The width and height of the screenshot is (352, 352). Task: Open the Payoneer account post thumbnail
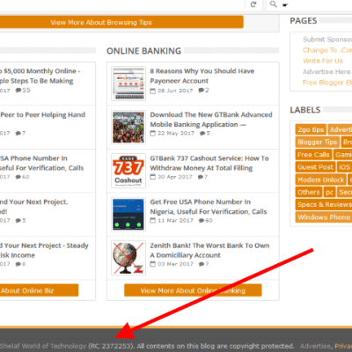128,84
